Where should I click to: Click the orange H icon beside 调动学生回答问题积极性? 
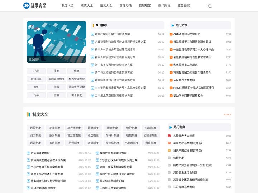171,95
